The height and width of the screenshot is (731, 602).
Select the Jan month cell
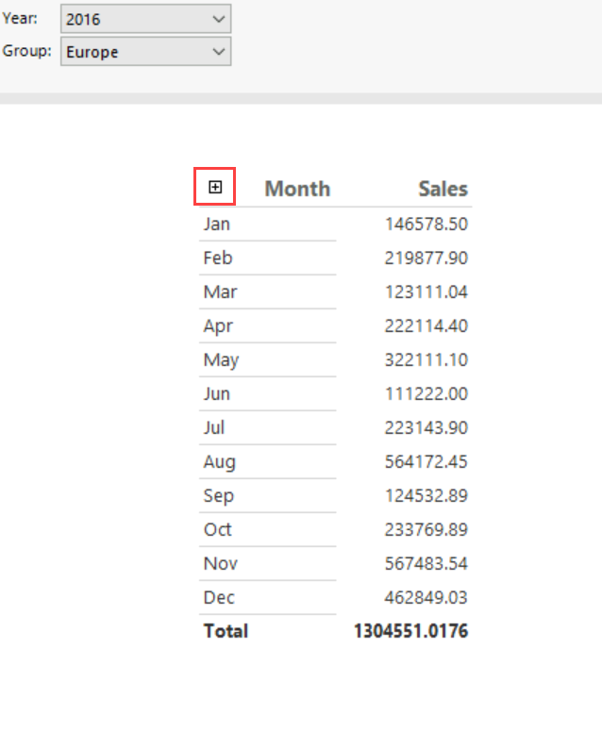pos(217,224)
